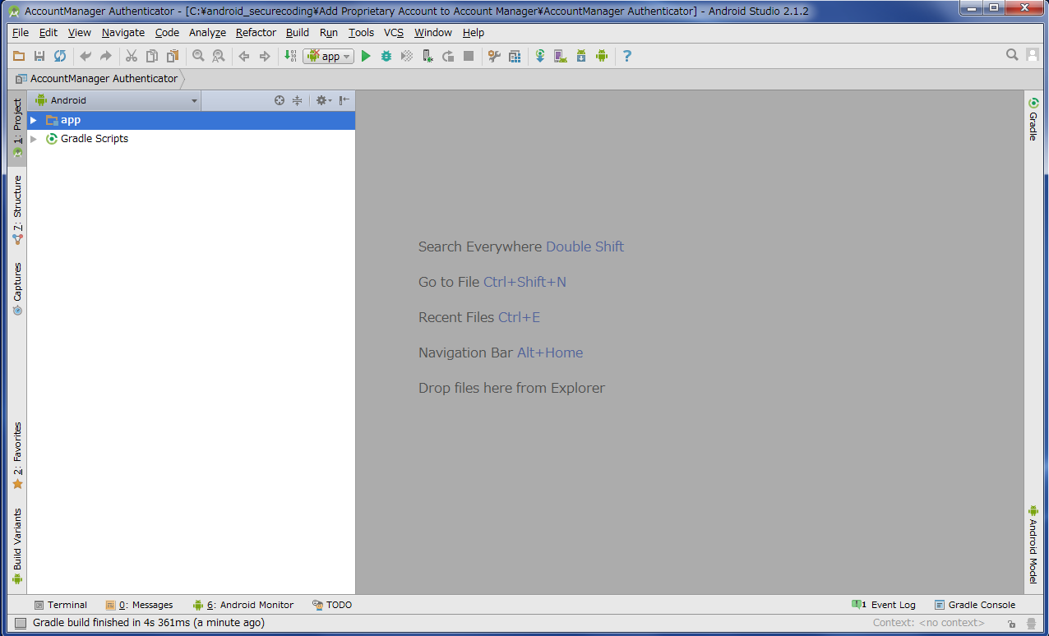The width and height of the screenshot is (1049, 636).
Task: Open the Gradle Console
Action: click(x=975, y=605)
